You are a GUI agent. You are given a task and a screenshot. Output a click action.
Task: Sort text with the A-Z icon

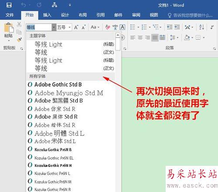point(201,27)
